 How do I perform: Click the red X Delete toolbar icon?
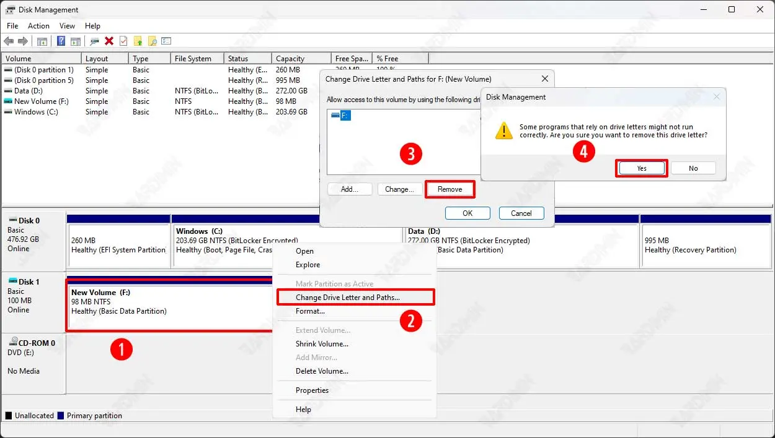pos(109,41)
